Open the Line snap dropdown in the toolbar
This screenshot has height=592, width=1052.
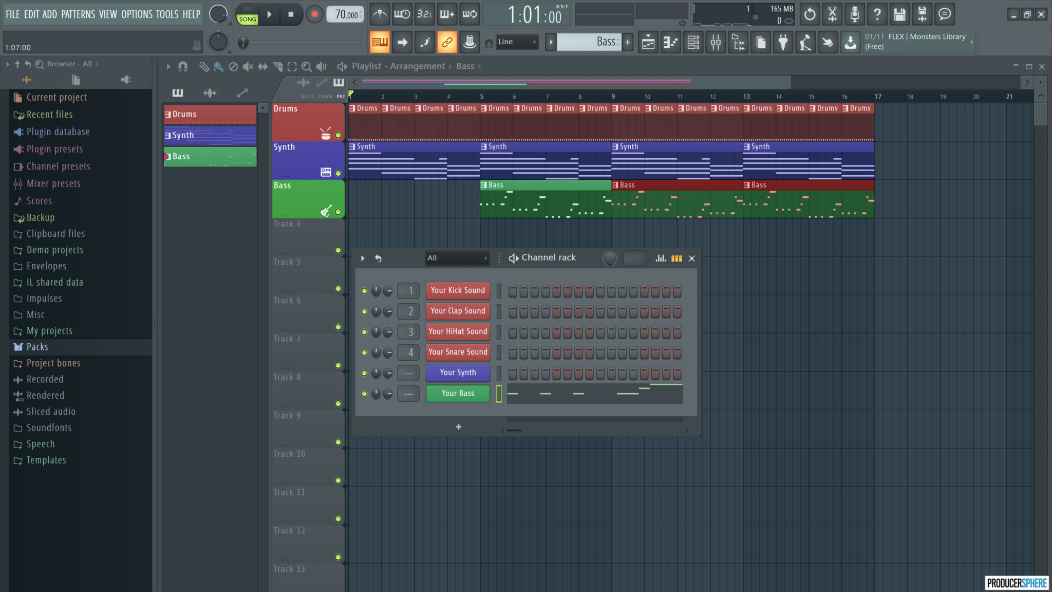point(516,42)
